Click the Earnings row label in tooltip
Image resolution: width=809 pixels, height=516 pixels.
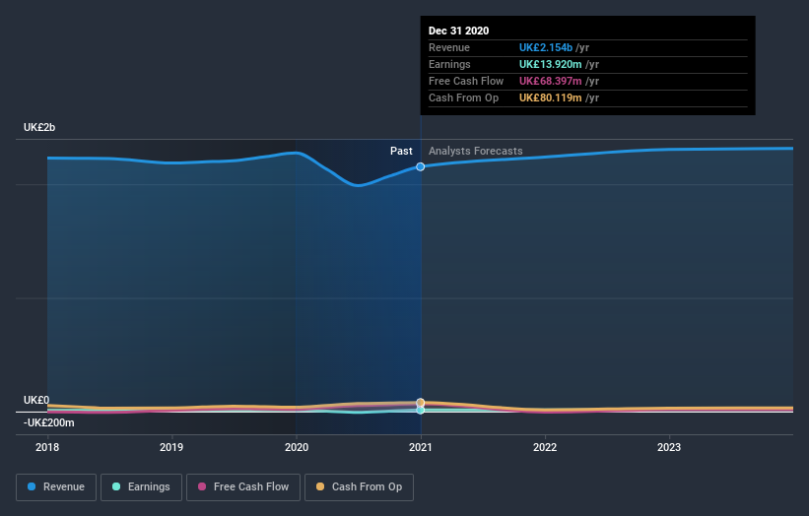coord(449,64)
